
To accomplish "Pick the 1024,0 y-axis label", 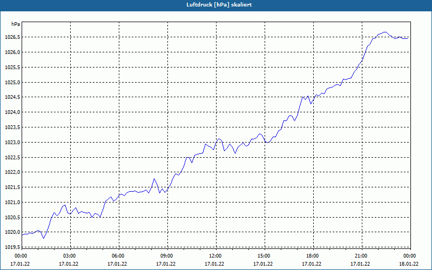I will click(x=12, y=112).
